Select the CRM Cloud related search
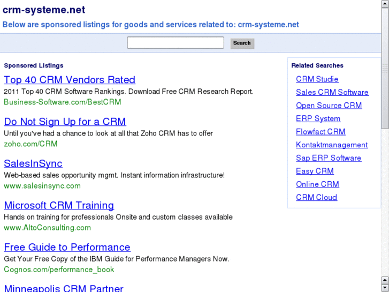Image resolution: width=389 pixels, height=292 pixels. [x=316, y=197]
